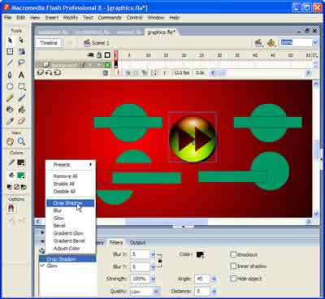Choose Gradient Bevel from the filter menu

[x=71, y=240]
